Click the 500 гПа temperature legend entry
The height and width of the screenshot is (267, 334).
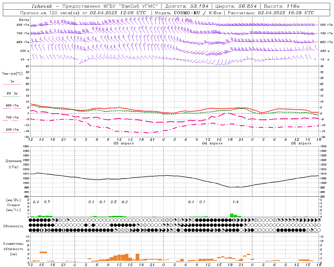[12, 130]
